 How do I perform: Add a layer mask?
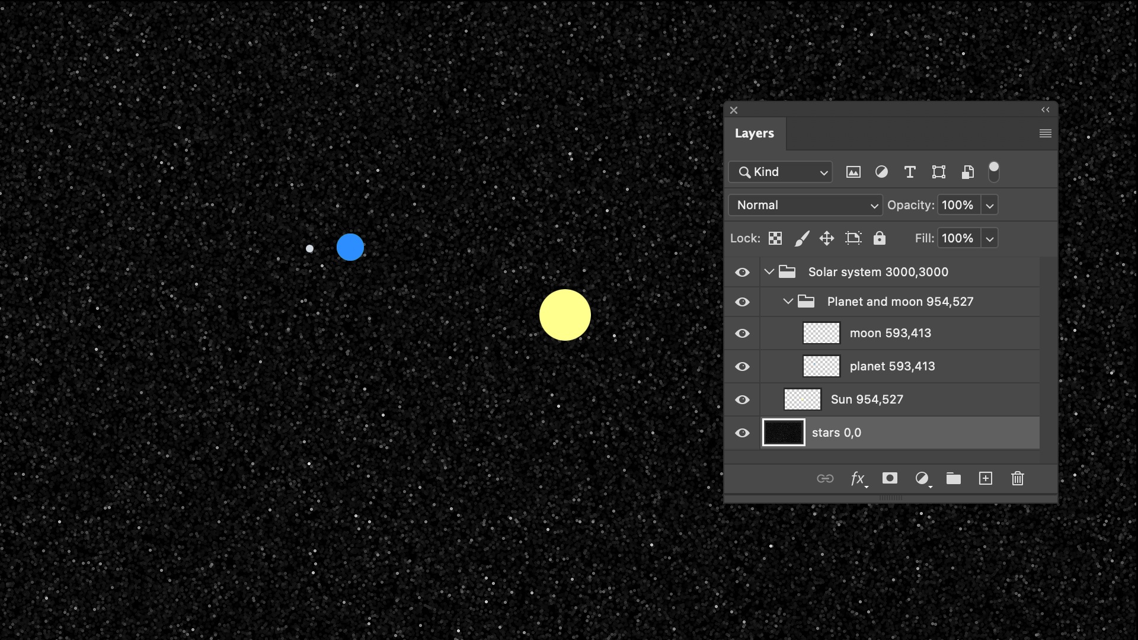(890, 478)
